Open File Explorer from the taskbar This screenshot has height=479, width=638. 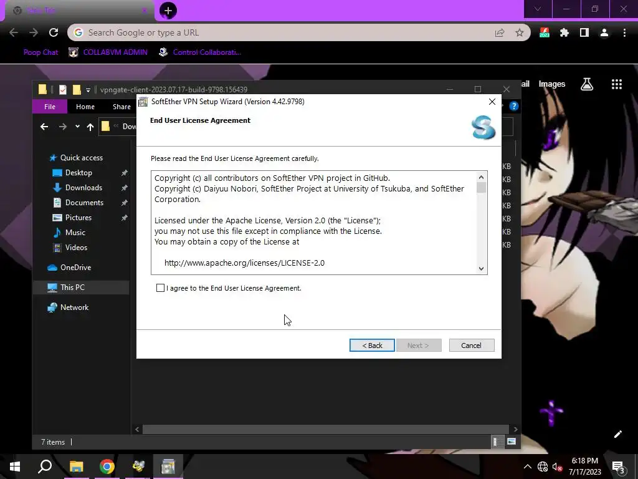click(x=76, y=467)
